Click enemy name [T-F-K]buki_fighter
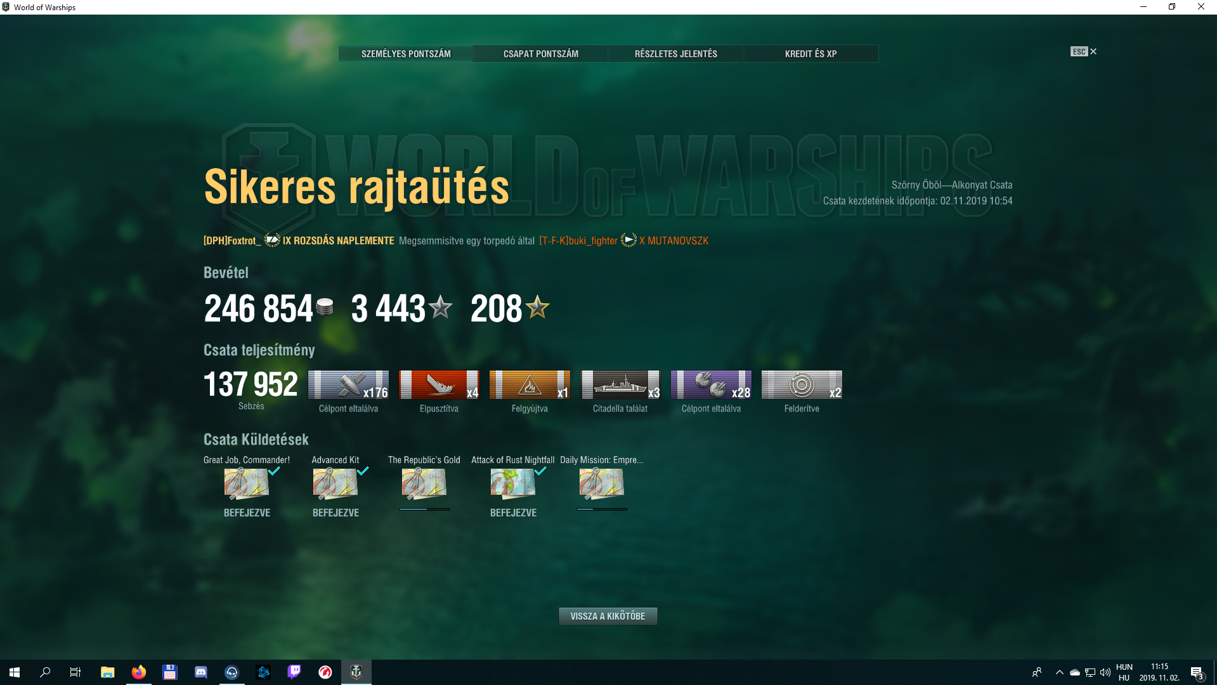1217x685 pixels. click(x=578, y=241)
